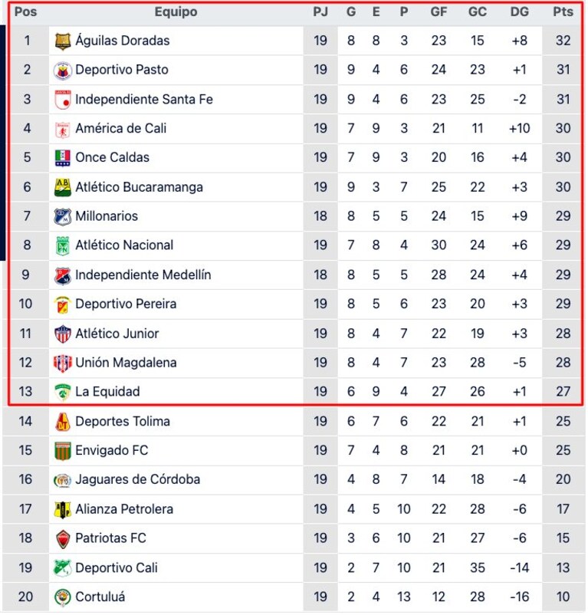Open the La Equidad team link

(107, 391)
